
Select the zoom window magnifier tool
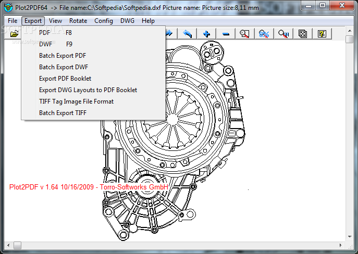(x=245, y=34)
